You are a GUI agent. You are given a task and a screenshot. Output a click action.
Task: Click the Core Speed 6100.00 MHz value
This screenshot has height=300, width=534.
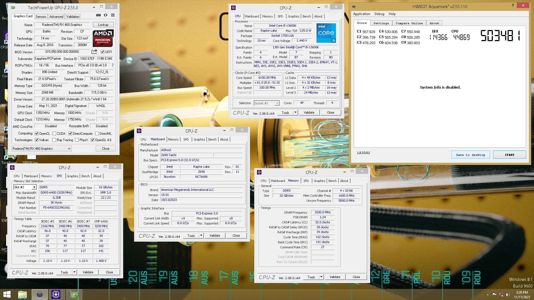pyautogui.click(x=267, y=77)
